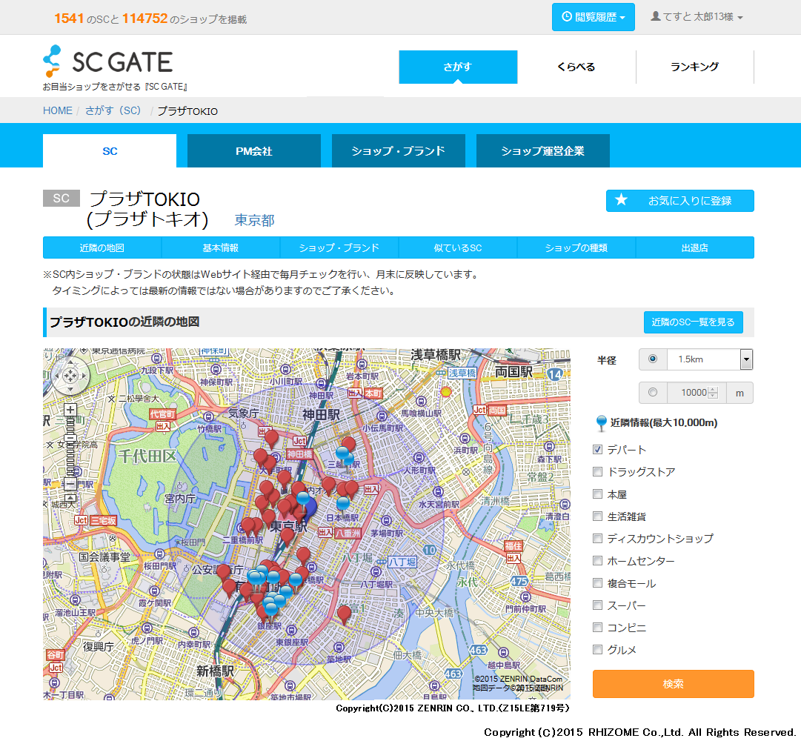Click the SC GATE logo
Screen dimensions: 801x741
(x=108, y=62)
